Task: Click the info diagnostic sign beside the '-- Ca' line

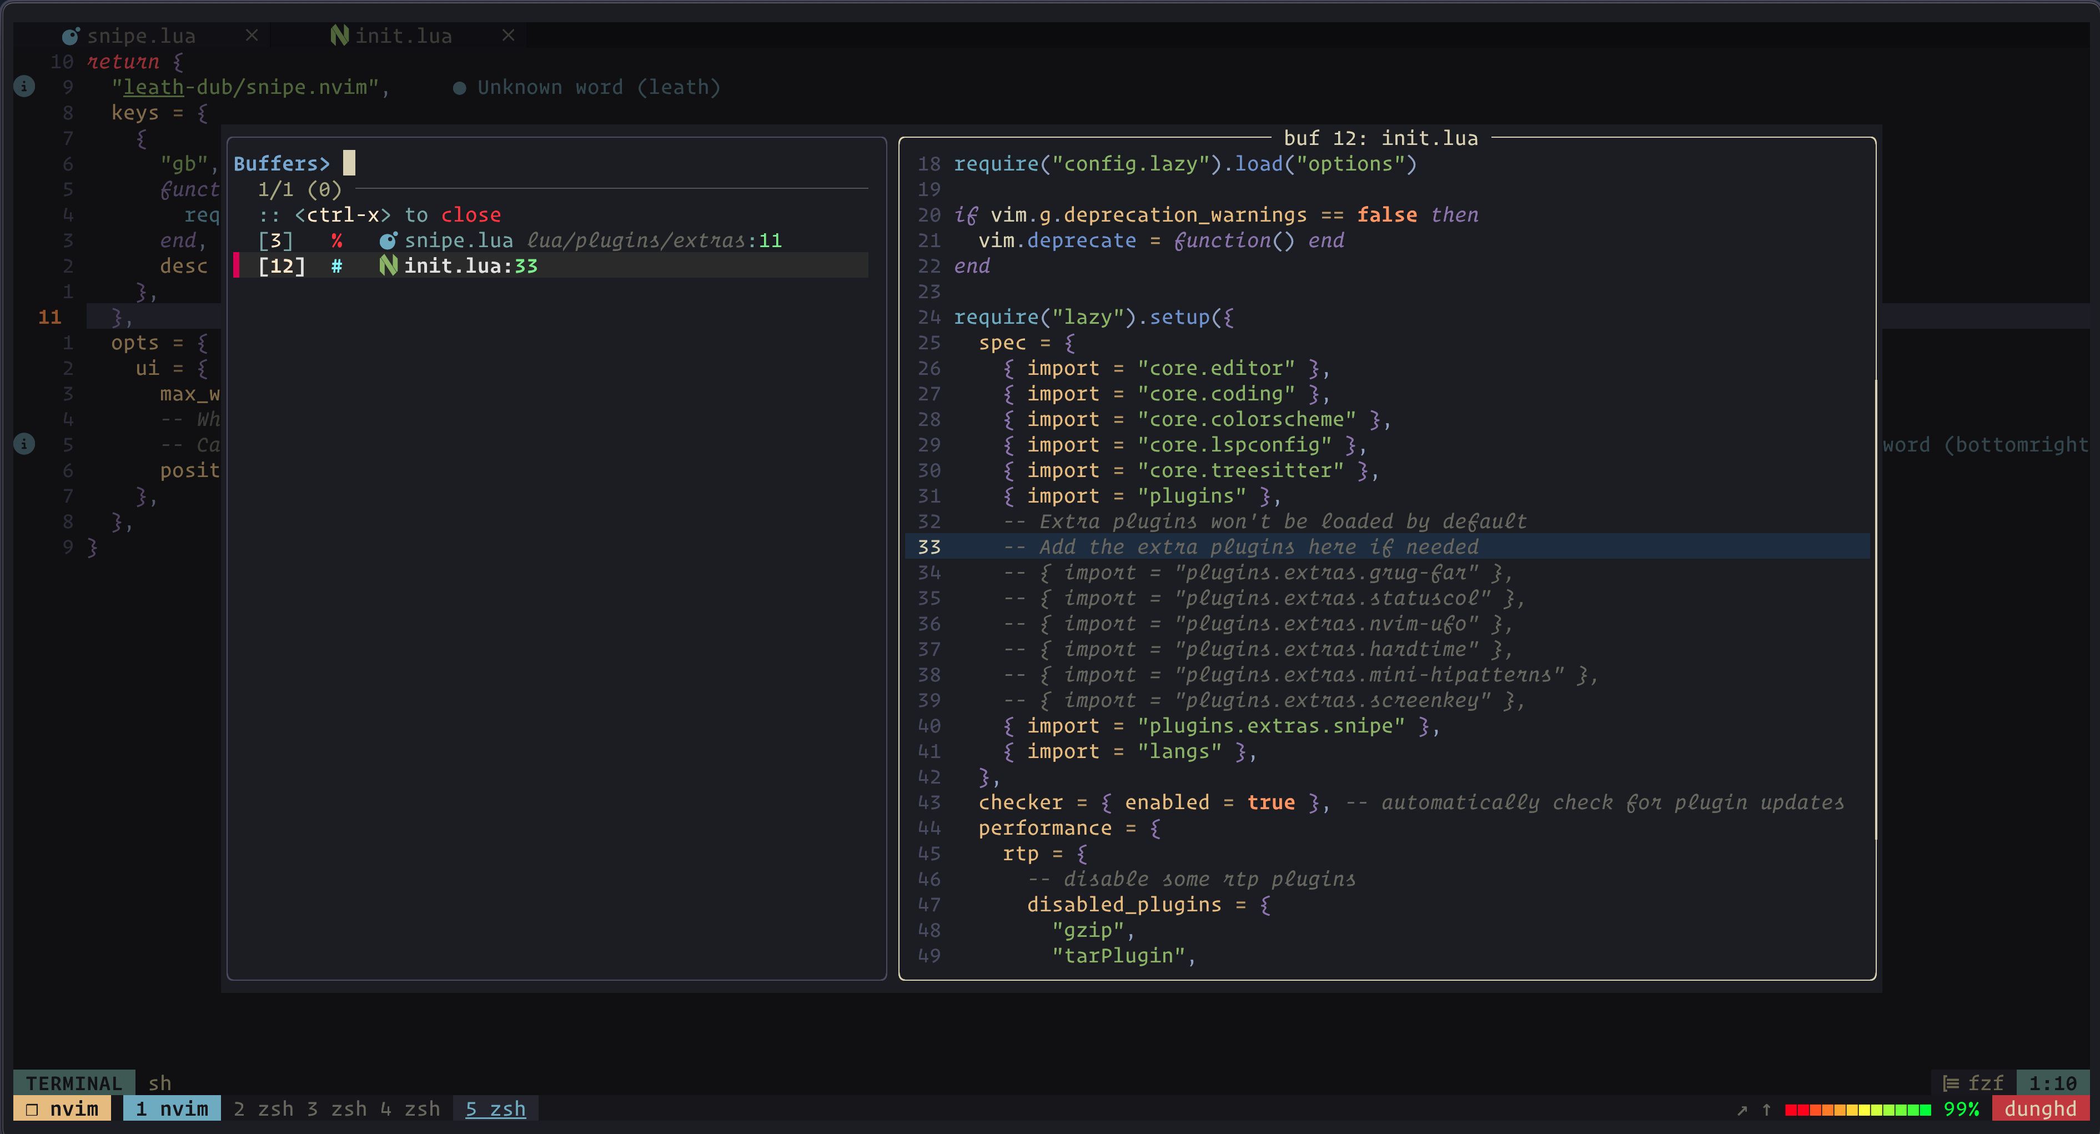Action: point(24,444)
